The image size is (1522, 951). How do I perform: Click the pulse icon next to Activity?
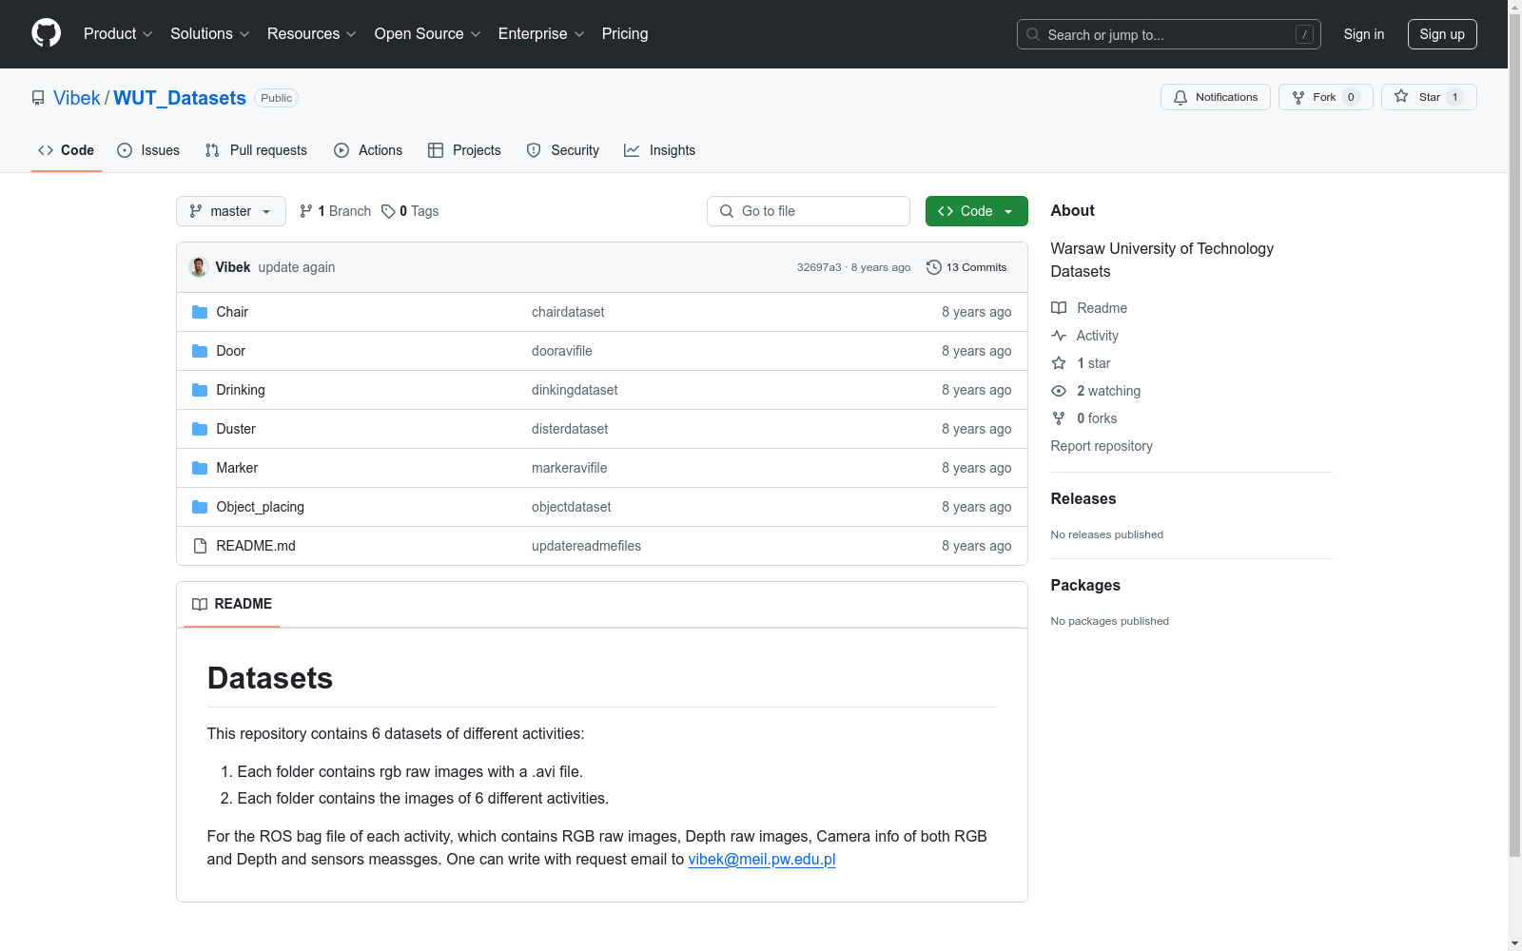pyautogui.click(x=1059, y=336)
